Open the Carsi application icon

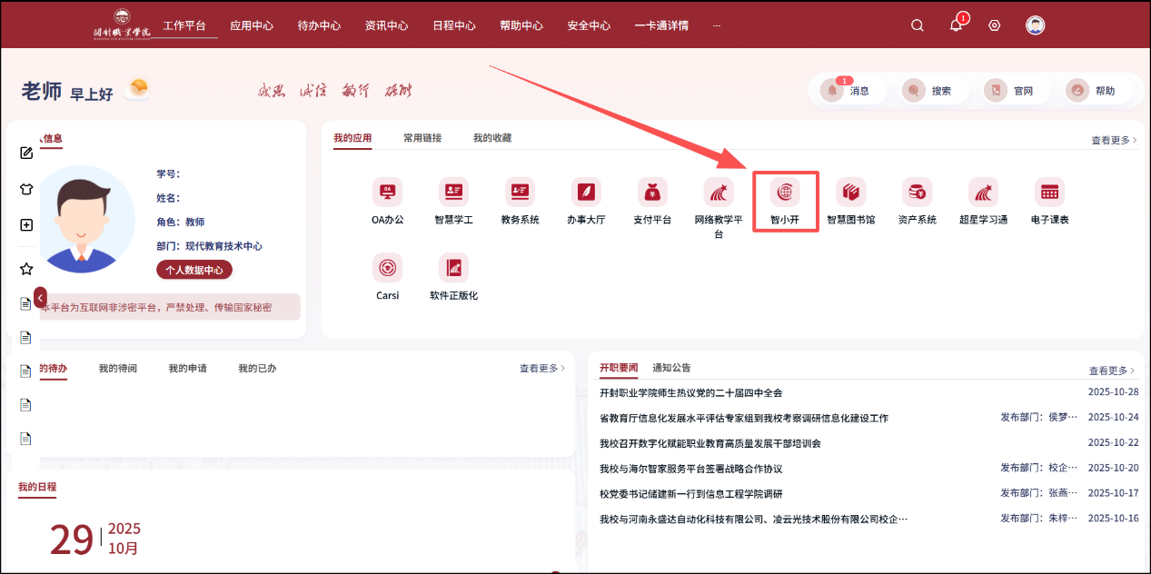(x=387, y=268)
